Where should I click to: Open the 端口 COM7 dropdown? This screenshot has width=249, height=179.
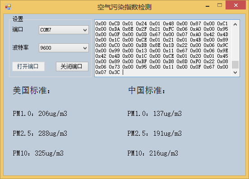(64, 30)
